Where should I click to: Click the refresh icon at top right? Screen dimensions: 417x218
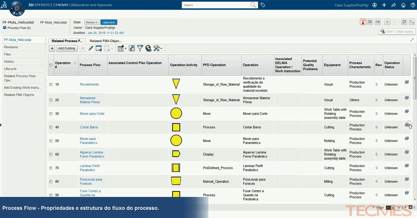click(404, 22)
